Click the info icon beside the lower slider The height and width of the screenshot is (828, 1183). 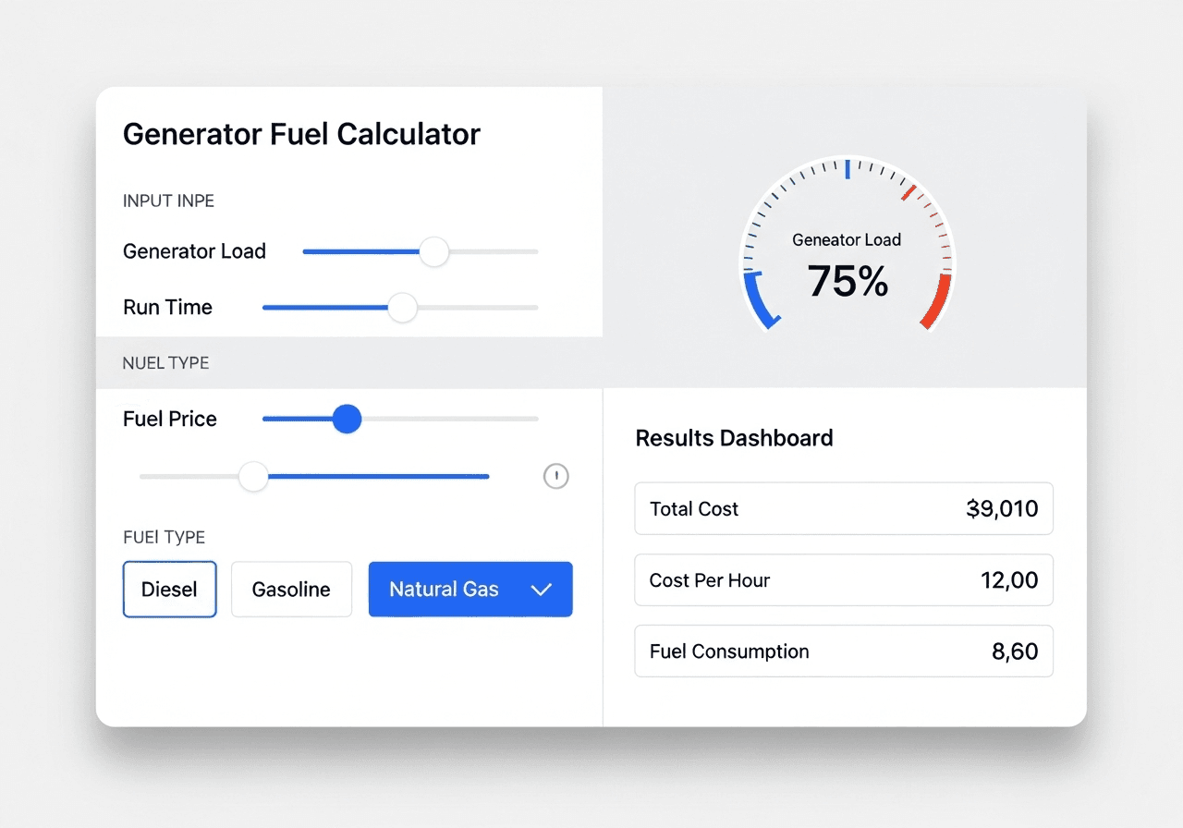pos(555,476)
